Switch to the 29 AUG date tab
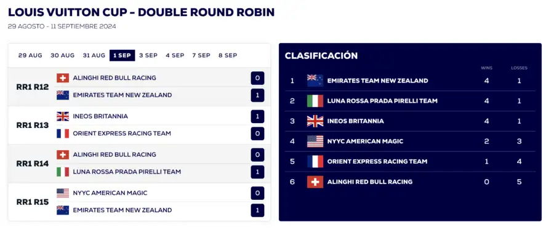Screen dimensions: 554x235 (30, 55)
